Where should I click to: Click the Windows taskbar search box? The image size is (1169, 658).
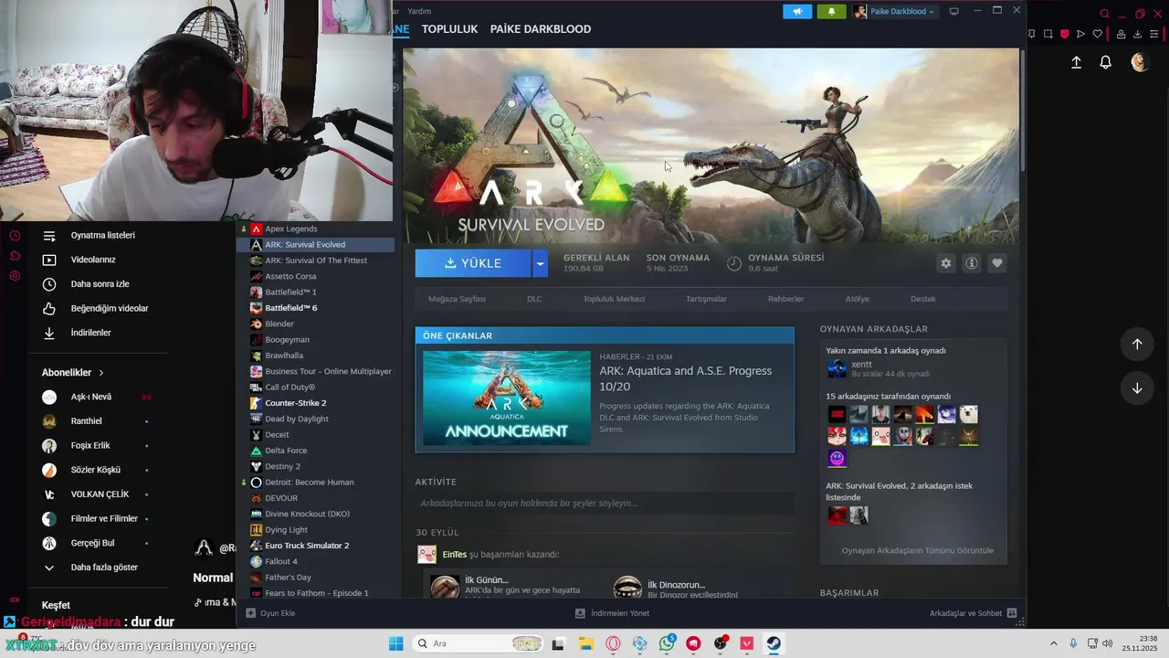478,643
